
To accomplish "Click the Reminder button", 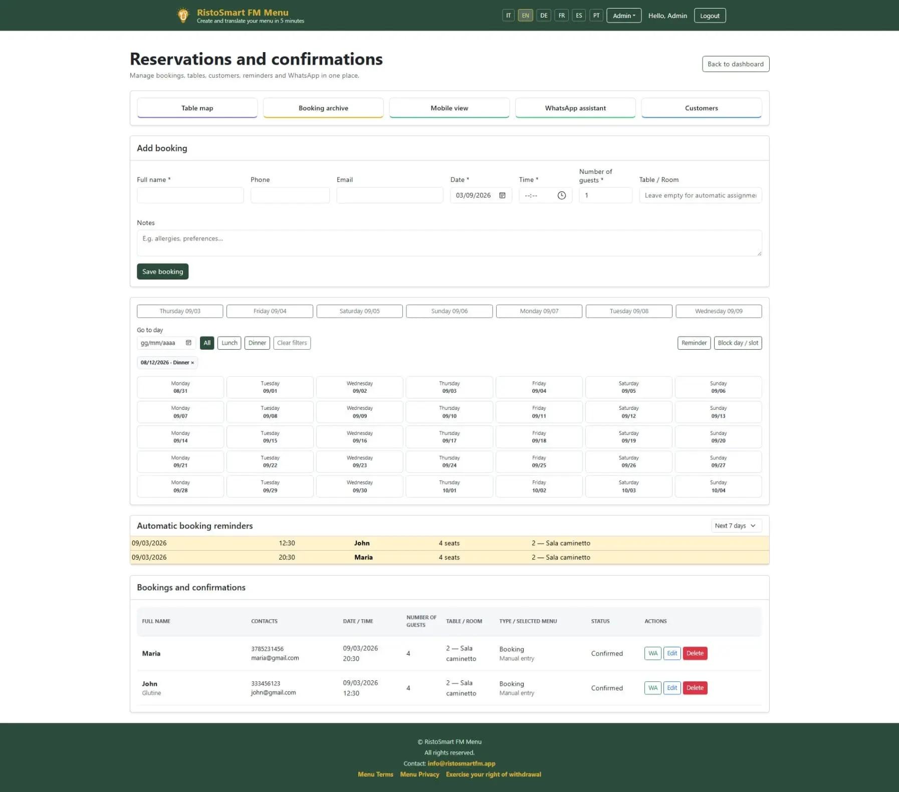I will coord(694,343).
